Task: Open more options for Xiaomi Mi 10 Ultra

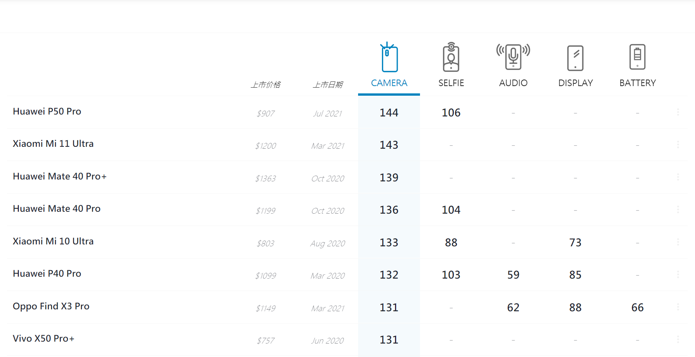Action: [x=678, y=242]
